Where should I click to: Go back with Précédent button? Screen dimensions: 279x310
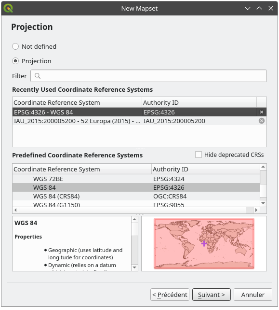click(170, 295)
